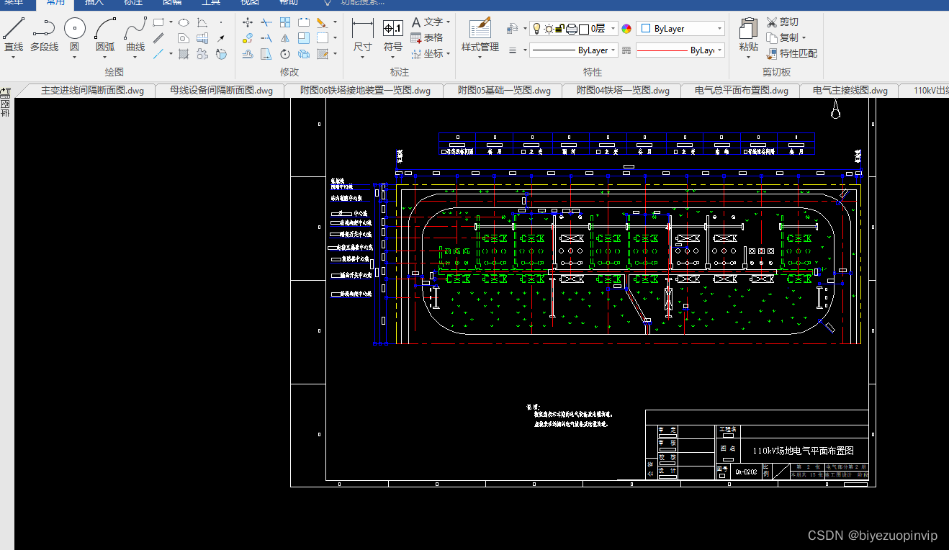The height and width of the screenshot is (550, 949).
Task: Click the 剪切 cut button
Action: (x=783, y=22)
